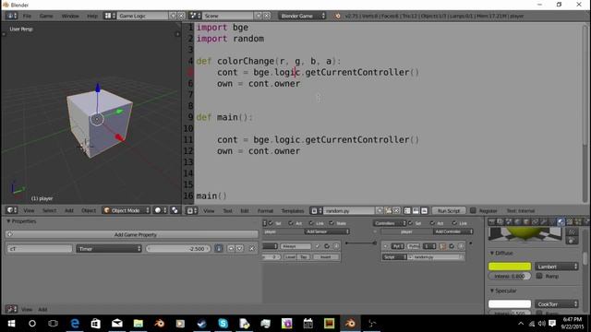
Task: Open the Window menu
Action: [x=70, y=16]
